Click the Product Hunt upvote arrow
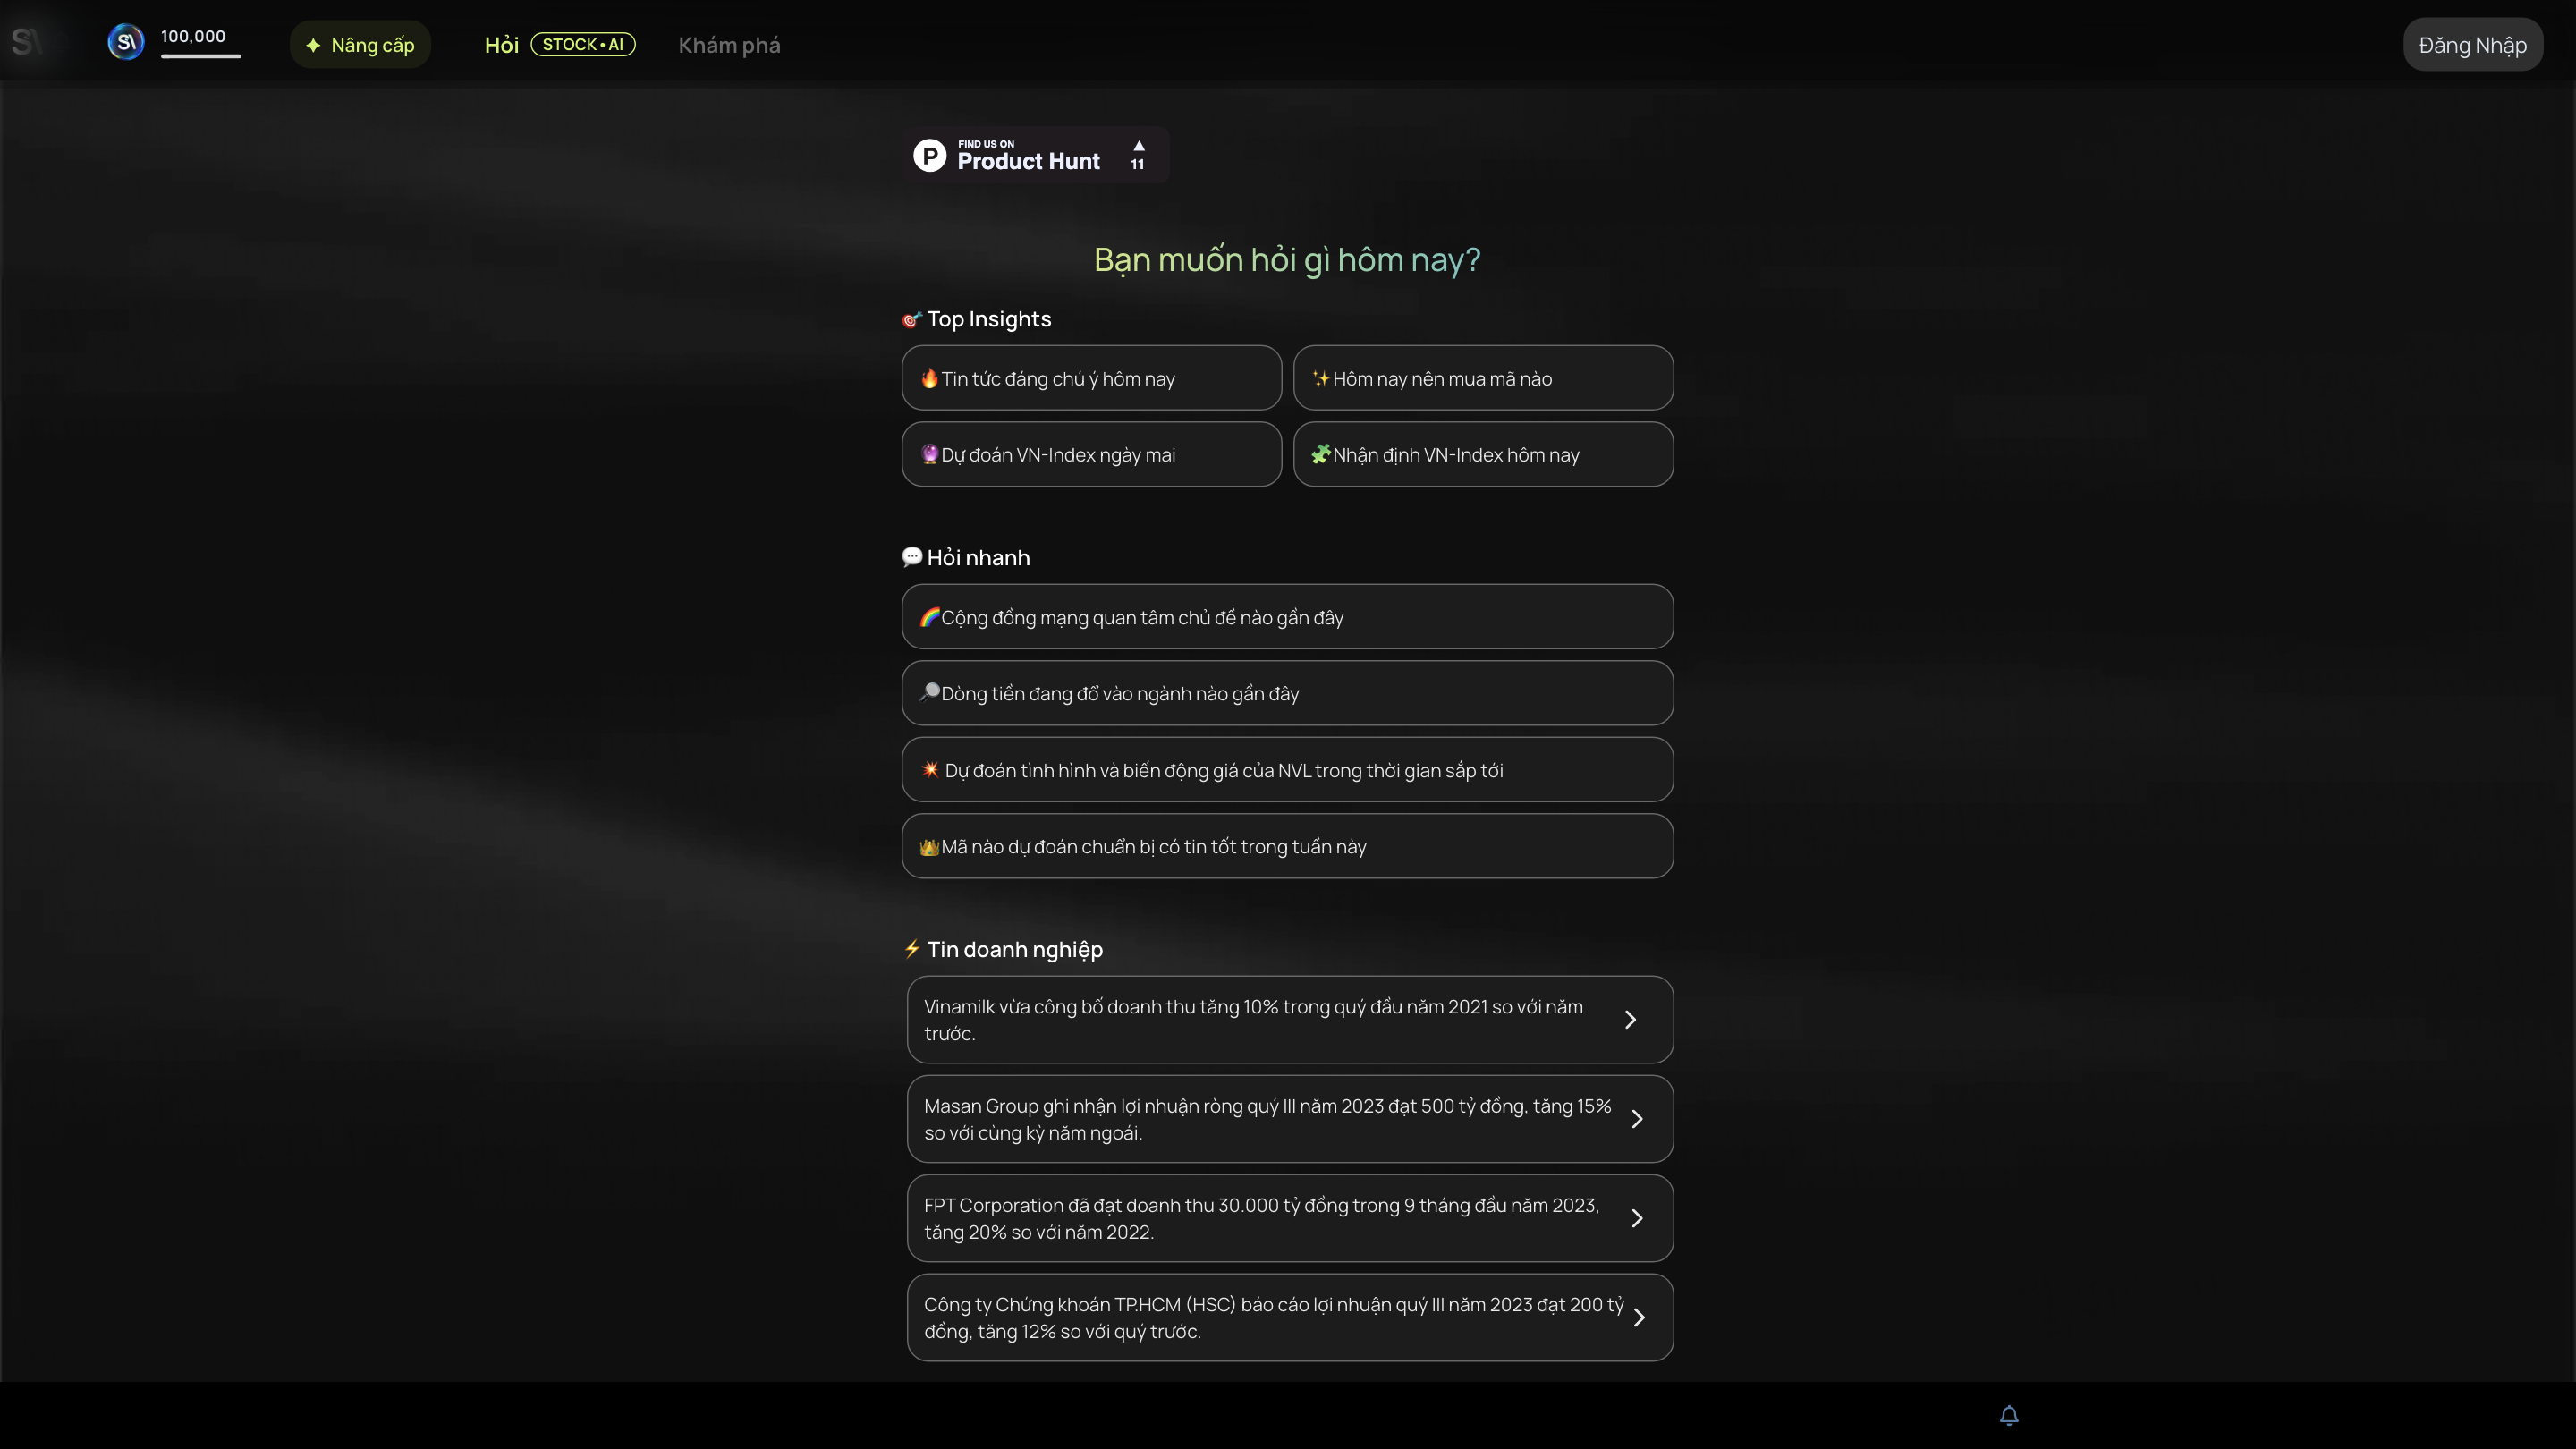2576x1449 pixels. pos(1138,146)
